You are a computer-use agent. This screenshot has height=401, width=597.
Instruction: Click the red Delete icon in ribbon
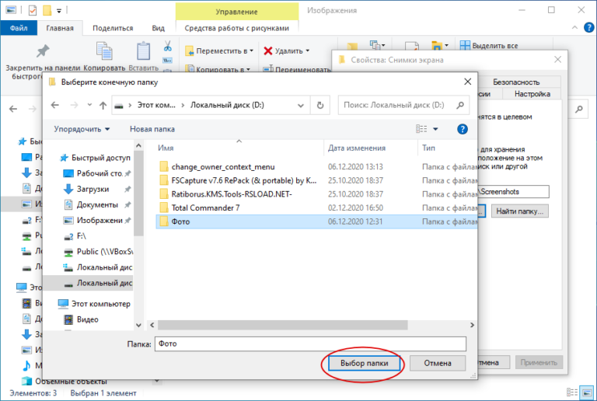tap(268, 51)
